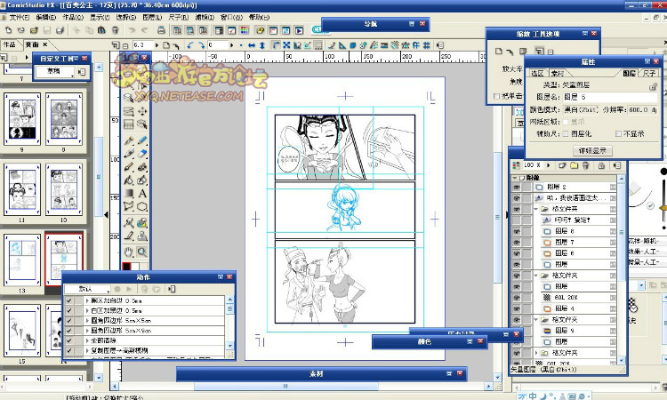This screenshot has height=400, width=667.
Task: Toggle checkmark of 圆角四边形 5cm×5cm action
Action: coord(68,320)
